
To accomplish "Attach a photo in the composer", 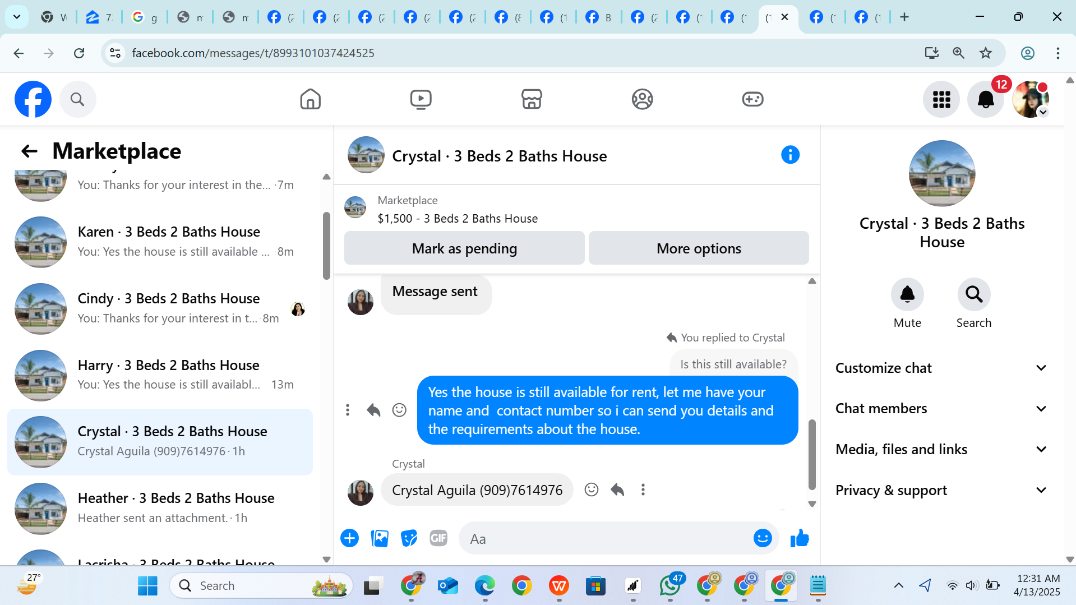I will [x=380, y=538].
